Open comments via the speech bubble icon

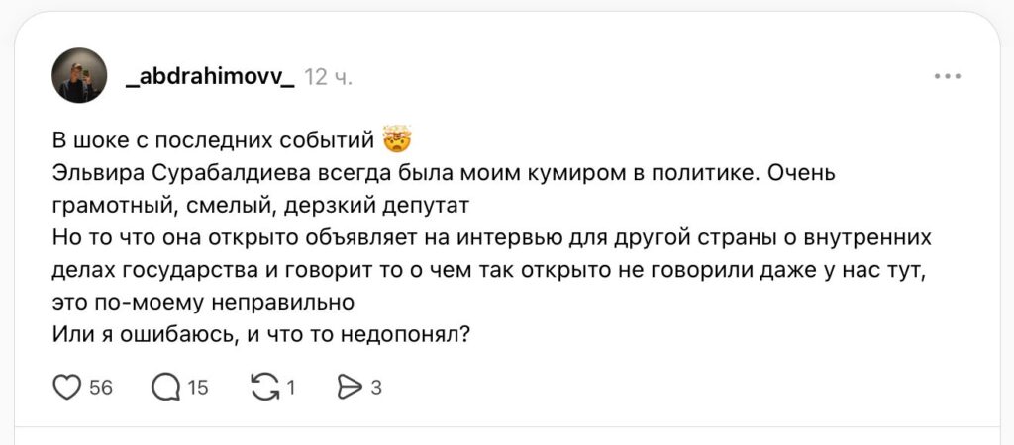pyautogui.click(x=163, y=388)
